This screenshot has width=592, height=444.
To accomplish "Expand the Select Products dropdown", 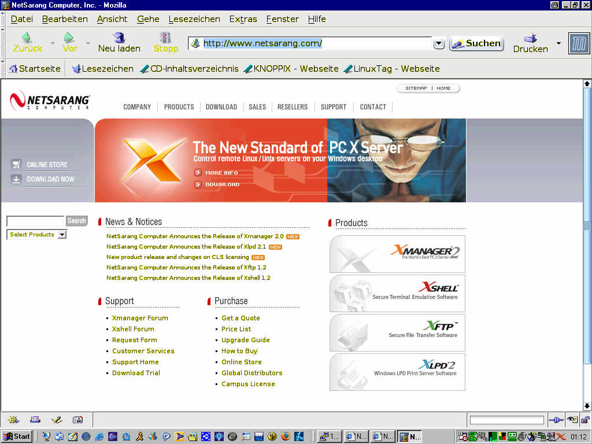I will point(62,235).
